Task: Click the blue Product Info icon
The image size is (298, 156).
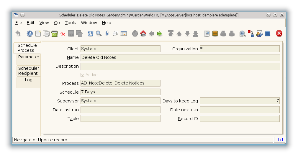Action: (267, 34)
